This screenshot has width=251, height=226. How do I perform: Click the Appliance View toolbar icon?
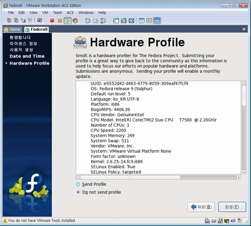[149, 20]
